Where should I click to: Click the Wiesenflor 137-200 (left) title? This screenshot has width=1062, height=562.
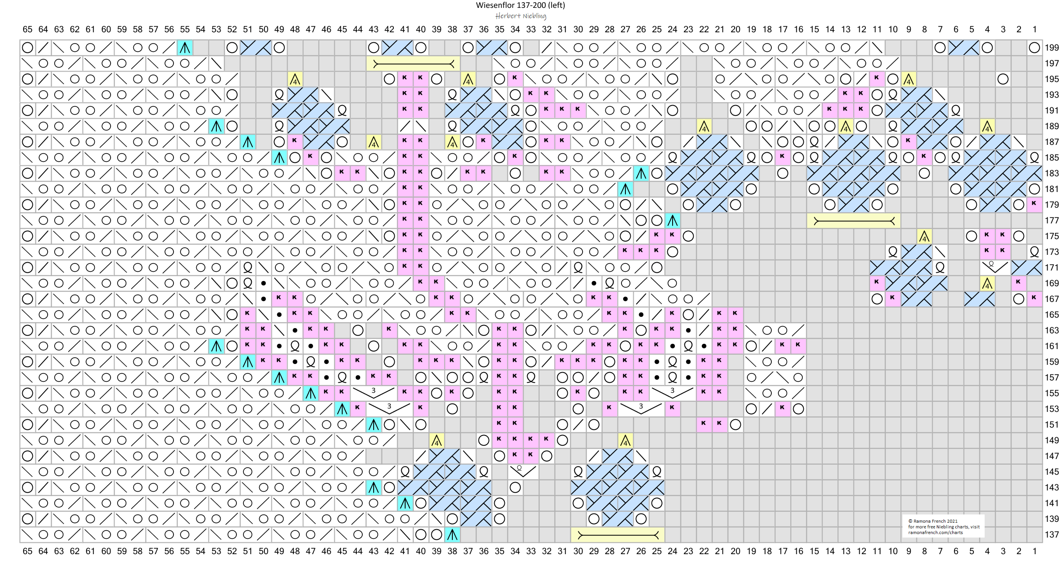(x=520, y=5)
